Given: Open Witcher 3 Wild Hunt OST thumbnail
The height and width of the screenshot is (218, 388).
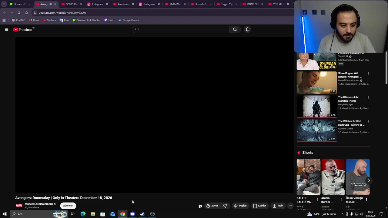Looking at the screenshot, I should [316, 130].
